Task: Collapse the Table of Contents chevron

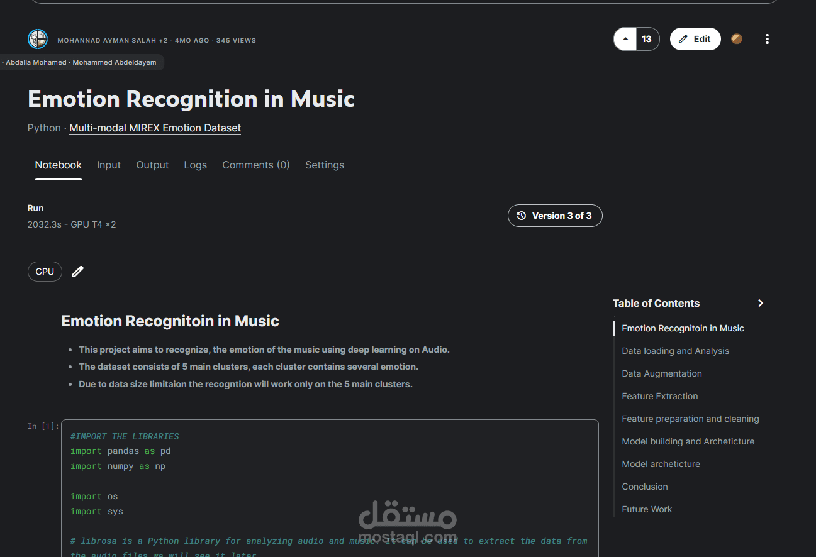Action: click(x=761, y=303)
